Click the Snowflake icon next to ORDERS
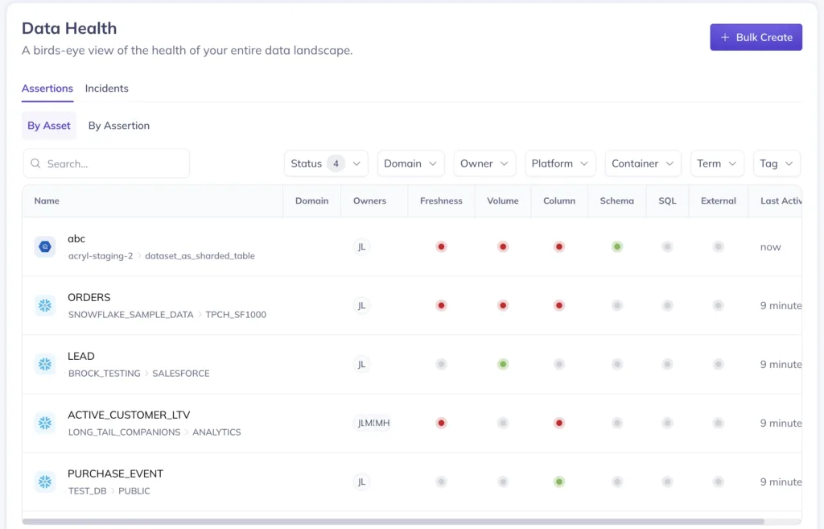The width and height of the screenshot is (824, 529). click(45, 305)
